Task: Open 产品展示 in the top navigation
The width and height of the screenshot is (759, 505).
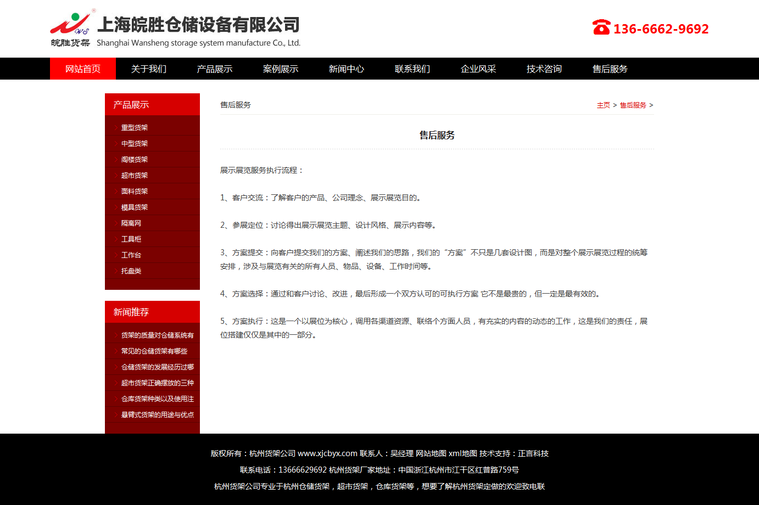Action: click(x=215, y=69)
